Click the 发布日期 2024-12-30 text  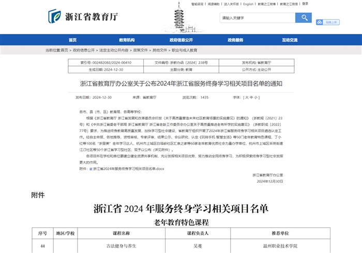(94, 98)
